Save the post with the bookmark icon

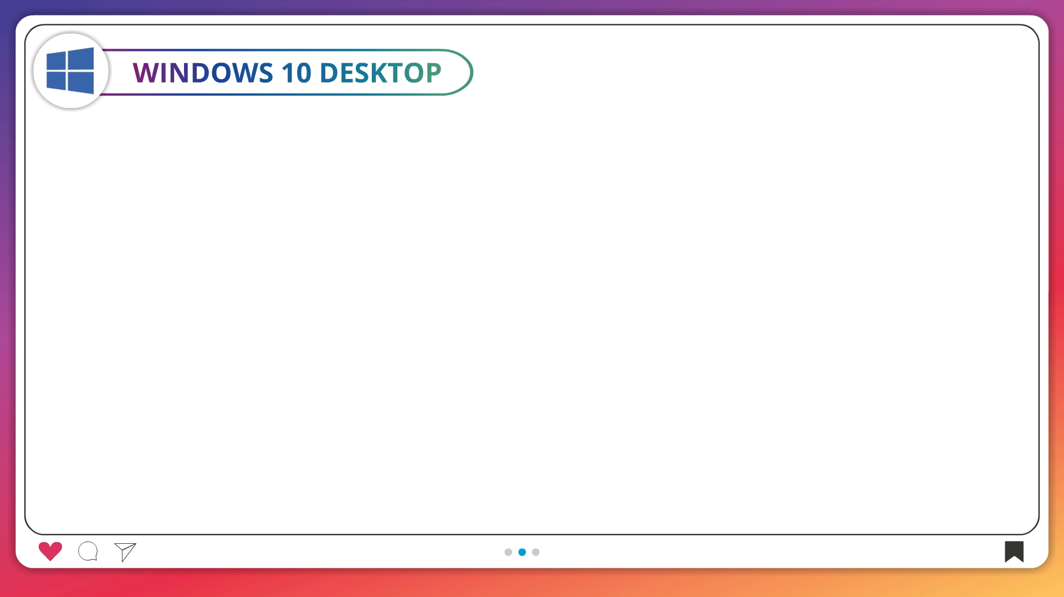pos(1014,552)
